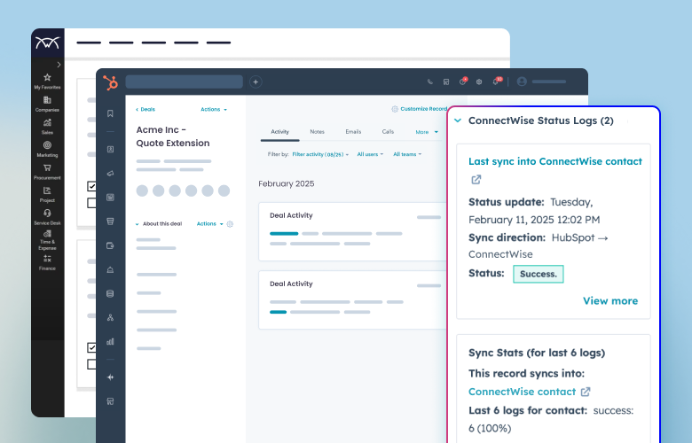Screen dimensions: 692x443
Task: Click the Acme Inc - Quote Extension title
Action: coord(173,136)
